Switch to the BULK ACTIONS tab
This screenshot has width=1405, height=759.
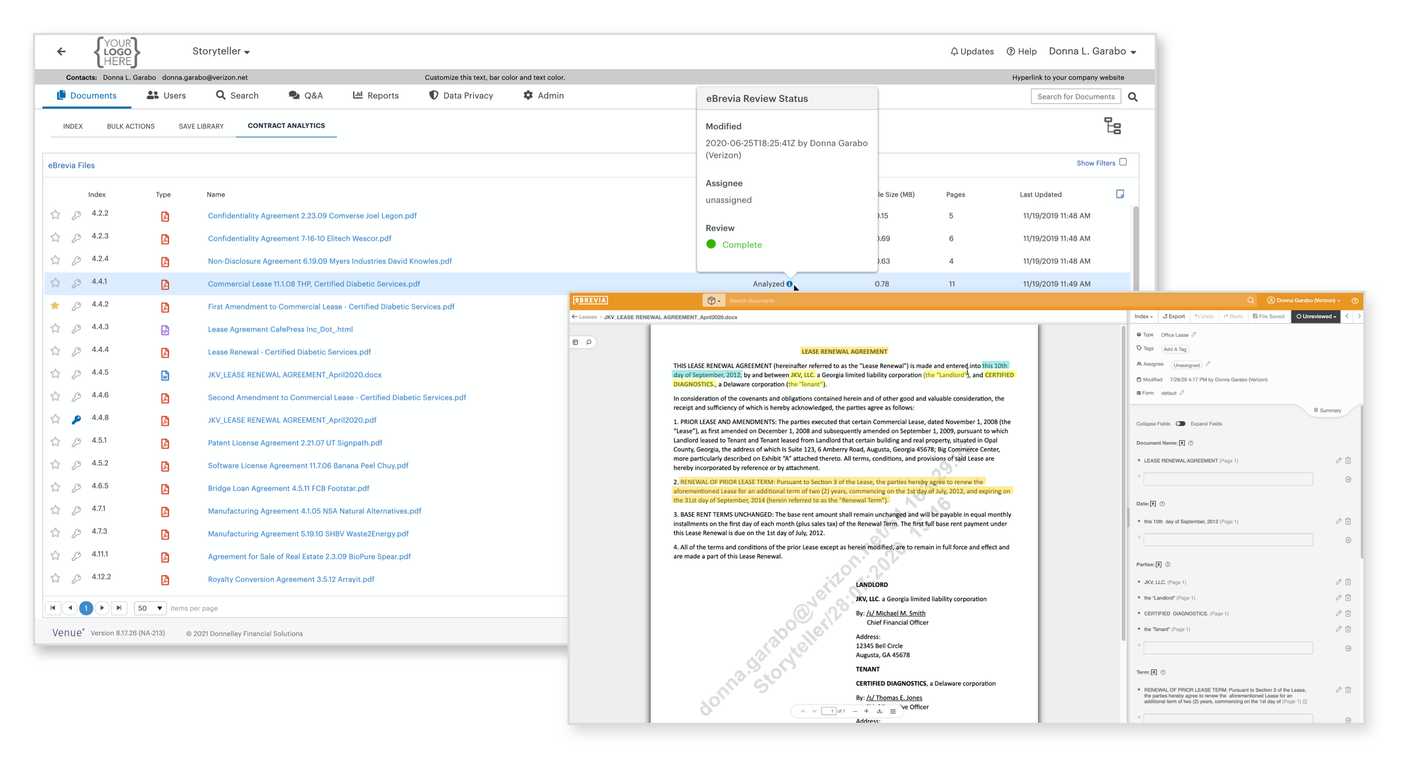[131, 126]
